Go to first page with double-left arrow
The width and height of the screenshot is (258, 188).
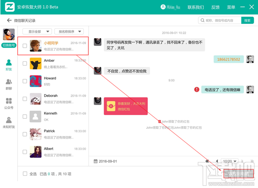click(207, 161)
